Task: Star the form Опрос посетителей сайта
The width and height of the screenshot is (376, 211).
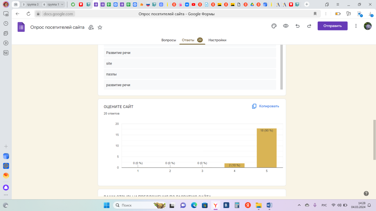Action: 100,27
